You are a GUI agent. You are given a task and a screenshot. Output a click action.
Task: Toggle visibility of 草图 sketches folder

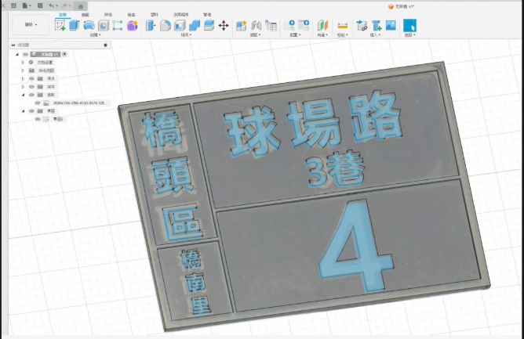[31, 111]
